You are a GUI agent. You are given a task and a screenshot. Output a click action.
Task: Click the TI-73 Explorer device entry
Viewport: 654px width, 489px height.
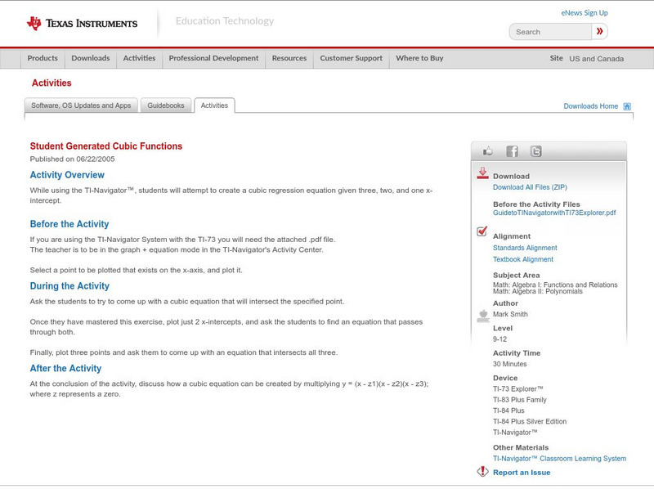[x=518, y=389]
